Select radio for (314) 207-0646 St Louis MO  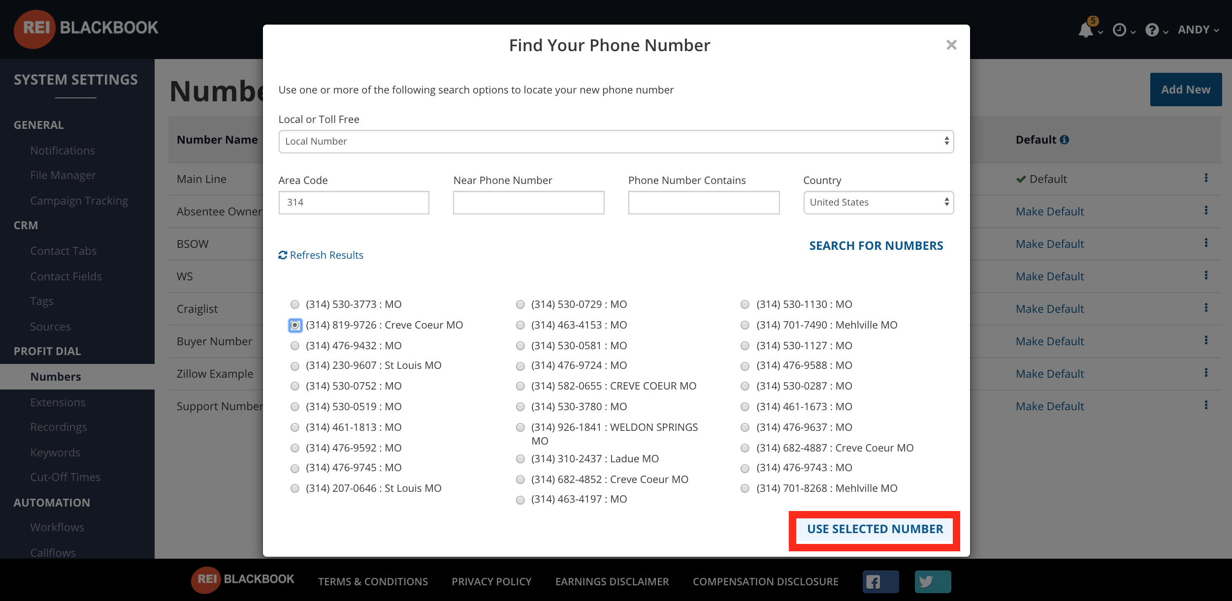(295, 488)
